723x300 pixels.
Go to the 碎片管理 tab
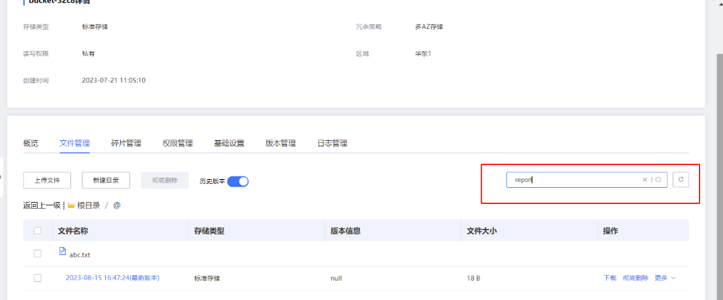126,143
